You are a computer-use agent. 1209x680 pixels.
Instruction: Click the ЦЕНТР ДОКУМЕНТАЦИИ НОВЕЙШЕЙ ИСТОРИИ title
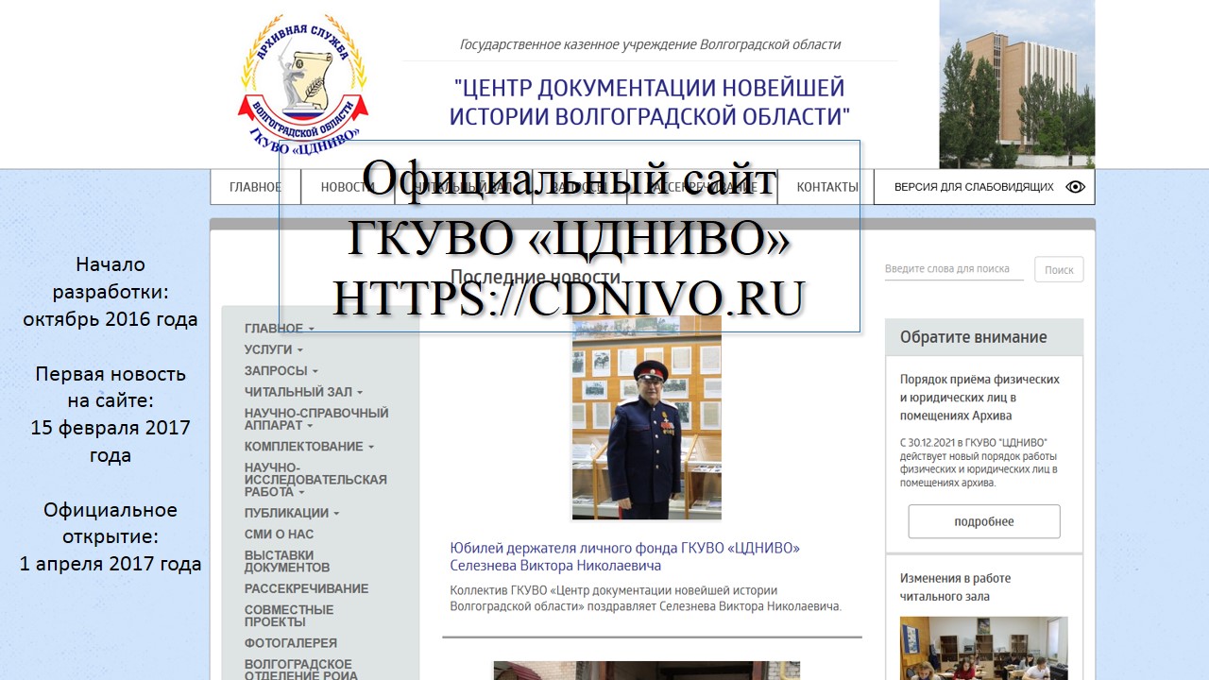click(x=650, y=102)
